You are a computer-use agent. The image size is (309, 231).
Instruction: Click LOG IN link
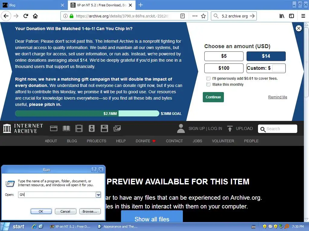coord(215,128)
